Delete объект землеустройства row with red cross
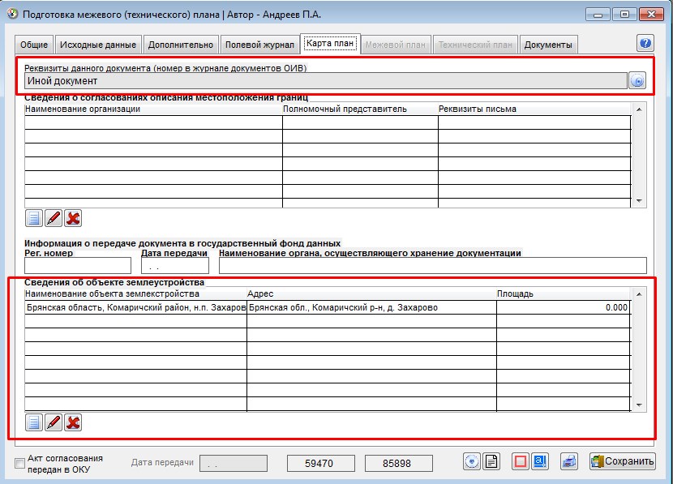The image size is (673, 484). 73,422
